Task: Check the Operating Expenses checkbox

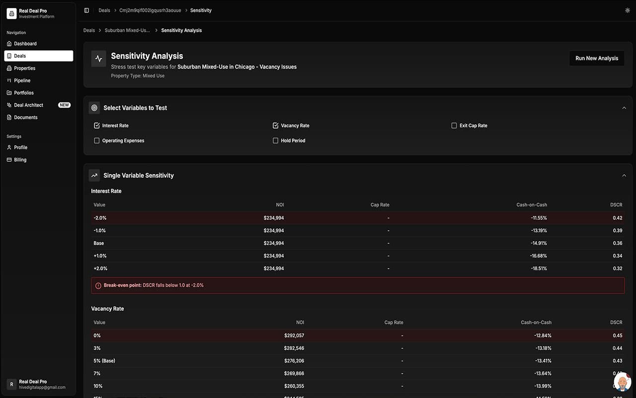Action: coord(97,141)
